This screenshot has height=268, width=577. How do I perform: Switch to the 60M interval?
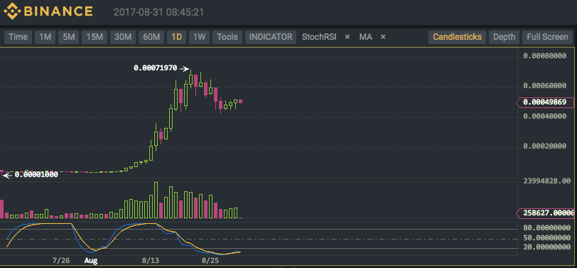151,37
